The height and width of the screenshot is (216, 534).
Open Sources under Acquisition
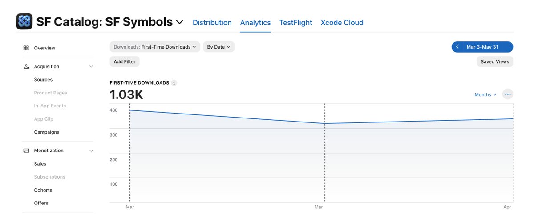click(x=43, y=80)
